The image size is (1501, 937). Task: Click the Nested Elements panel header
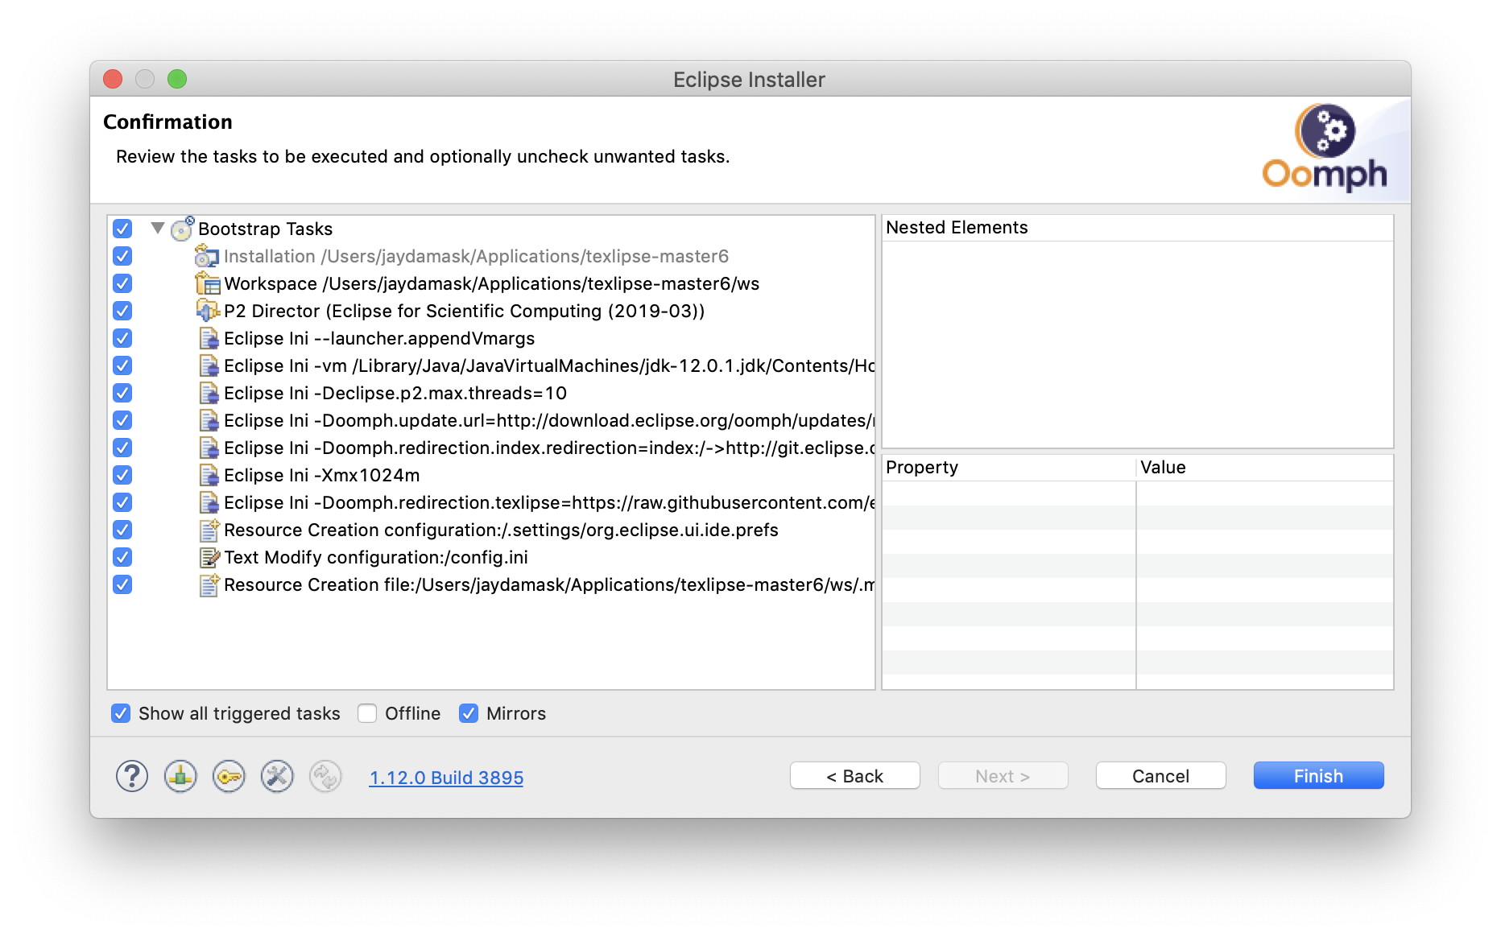(x=1138, y=228)
